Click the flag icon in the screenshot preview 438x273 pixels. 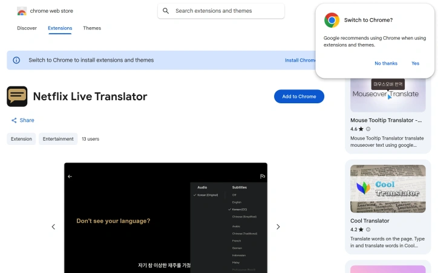point(263,176)
